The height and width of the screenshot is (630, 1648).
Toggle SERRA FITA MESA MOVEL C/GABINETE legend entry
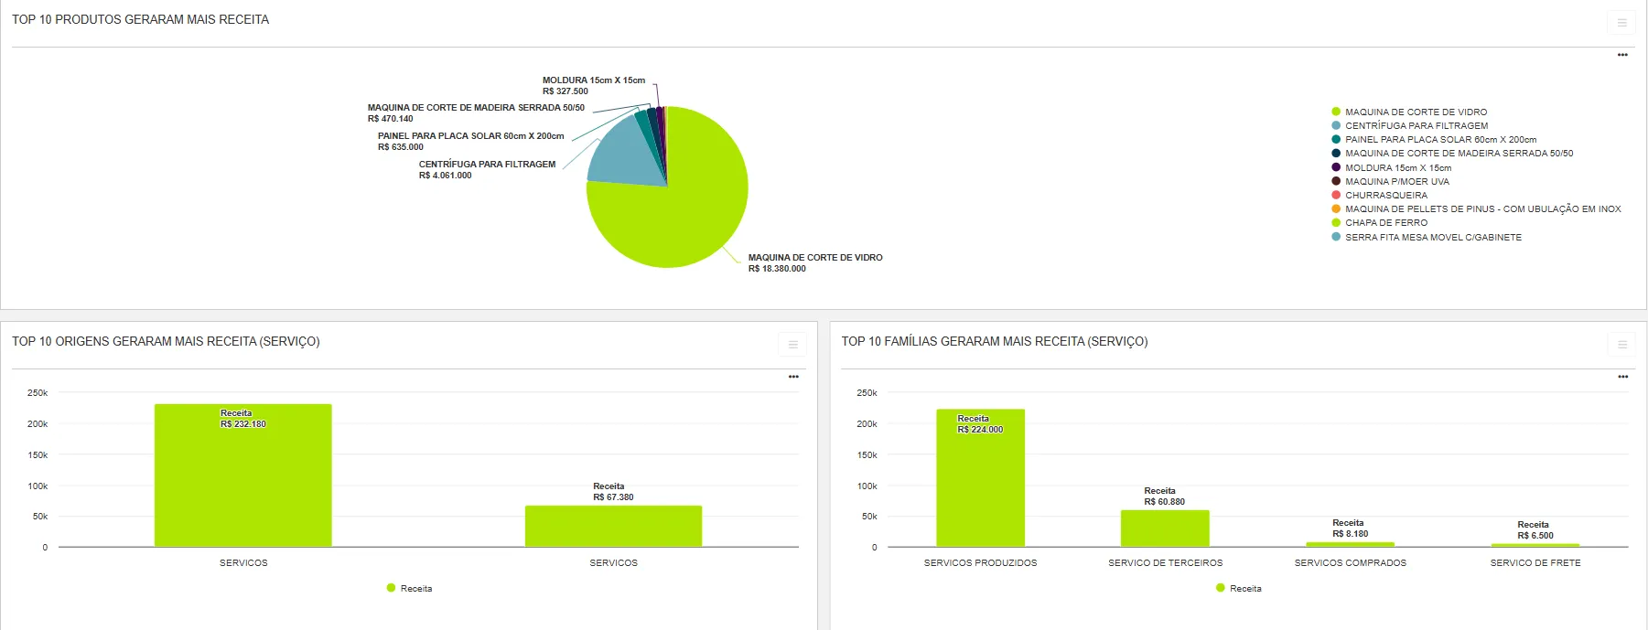point(1432,238)
